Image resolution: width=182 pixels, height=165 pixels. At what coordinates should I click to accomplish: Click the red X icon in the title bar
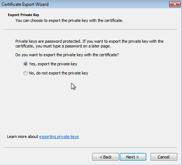(x=175, y=4)
